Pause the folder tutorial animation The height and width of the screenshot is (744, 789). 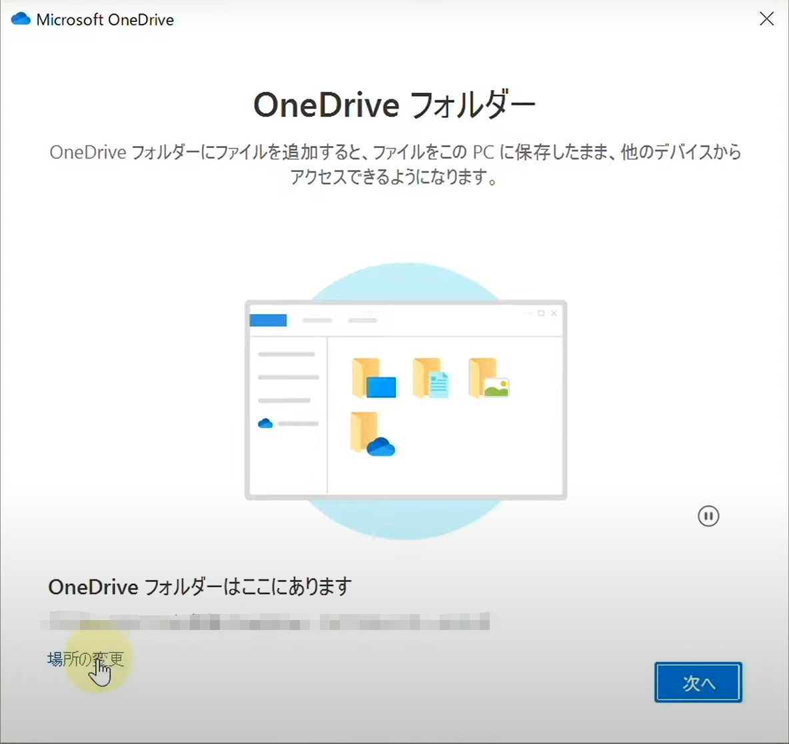pos(708,515)
